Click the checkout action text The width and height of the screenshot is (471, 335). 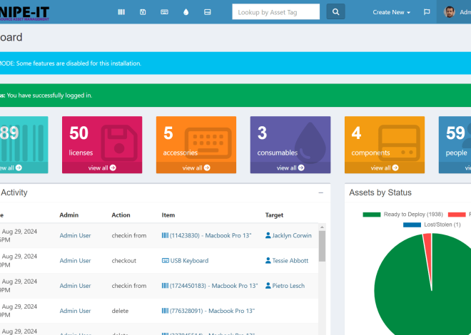click(x=124, y=261)
